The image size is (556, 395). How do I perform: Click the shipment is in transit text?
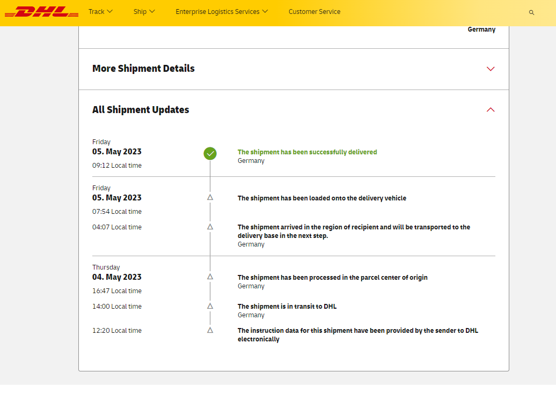[287, 307]
